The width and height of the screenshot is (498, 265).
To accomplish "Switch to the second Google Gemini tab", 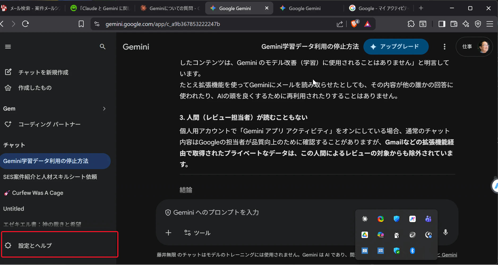I will pos(310,8).
